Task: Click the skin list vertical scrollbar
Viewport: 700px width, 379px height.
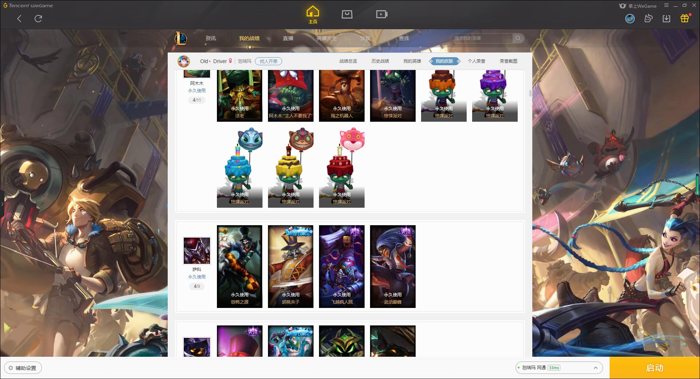Action: pyautogui.click(x=530, y=93)
